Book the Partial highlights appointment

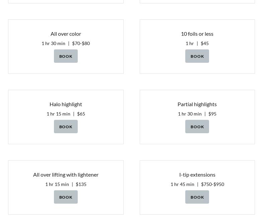click(197, 127)
